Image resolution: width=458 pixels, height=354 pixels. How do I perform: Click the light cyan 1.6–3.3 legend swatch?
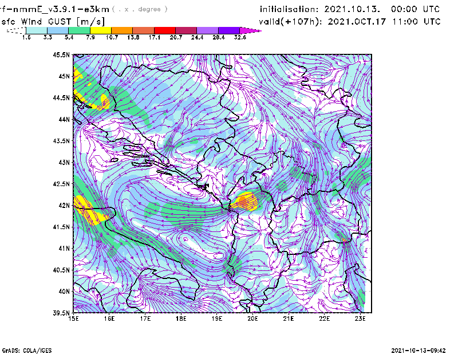click(37, 30)
